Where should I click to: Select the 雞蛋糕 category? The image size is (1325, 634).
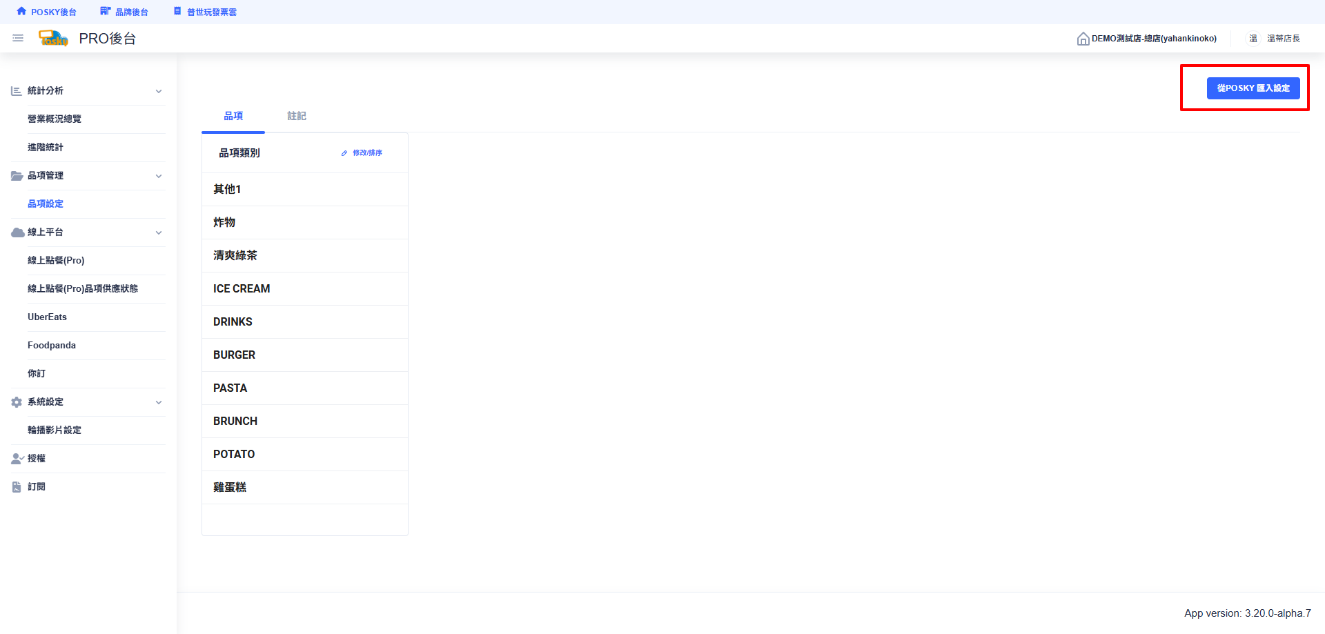pyautogui.click(x=305, y=487)
